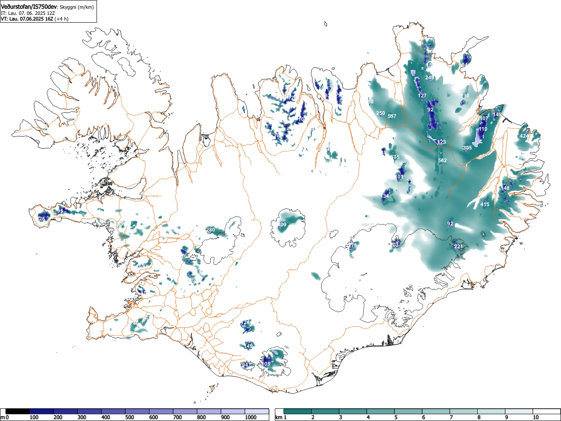Click the Veðurstofan/IS750dev title text
This screenshot has height=421, width=561.
[29, 7]
